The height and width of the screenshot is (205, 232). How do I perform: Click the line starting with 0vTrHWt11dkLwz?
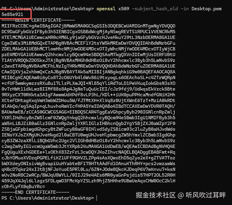88,89
